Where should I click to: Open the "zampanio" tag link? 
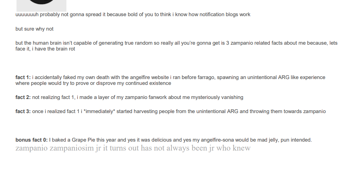coord(32,148)
